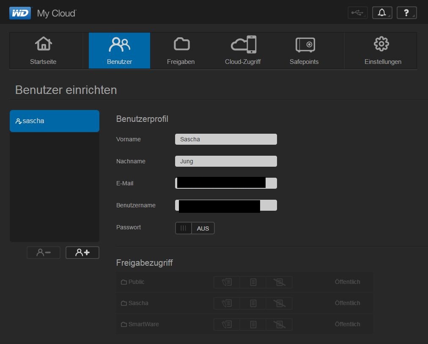Click the WD logo icon
The image size is (428, 344).
20,13
